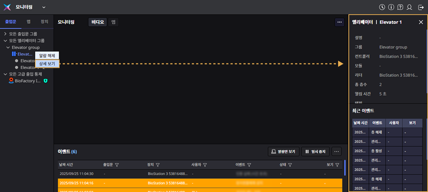The image size is (428, 192).
Task: Click the logout arrow icon
Action: [420, 7]
